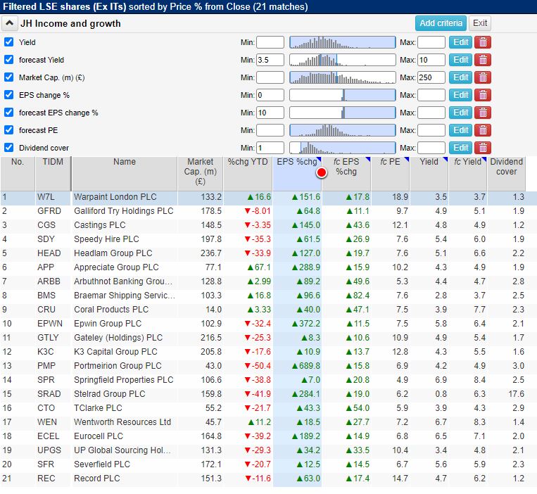Image resolution: width=537 pixels, height=494 pixels.
Task: Remove forecast EPS change % criterion
Action: pyautogui.click(x=482, y=113)
